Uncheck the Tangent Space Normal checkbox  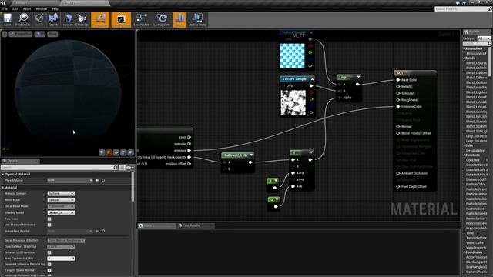click(49, 270)
